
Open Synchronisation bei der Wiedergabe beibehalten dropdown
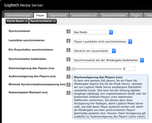coord(108,60)
